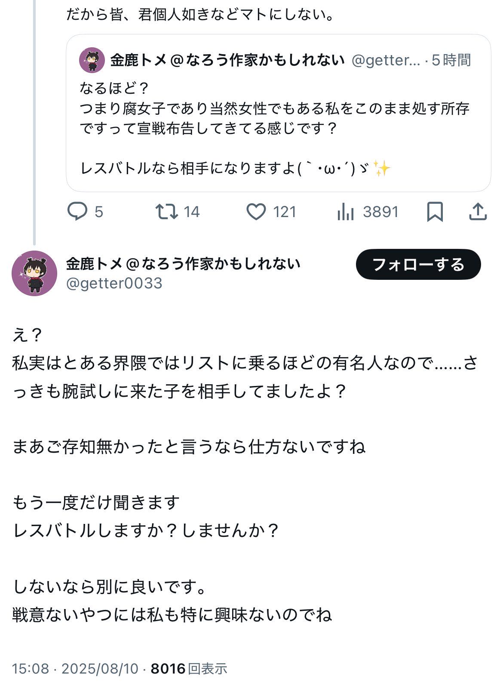
Task: Tap the 15:08 · 2025/08/10 timestamp
Action: point(75,669)
